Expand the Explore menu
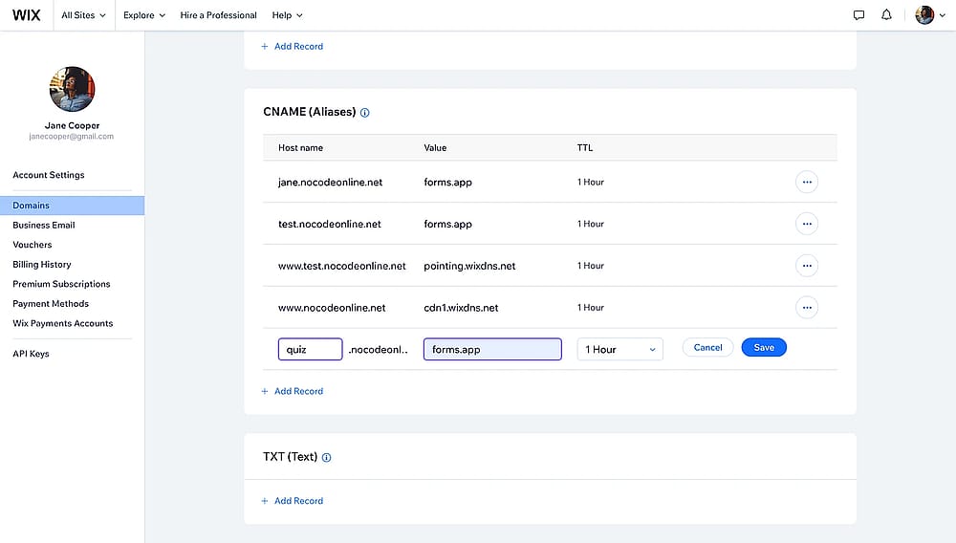The height and width of the screenshot is (543, 956). 144,15
